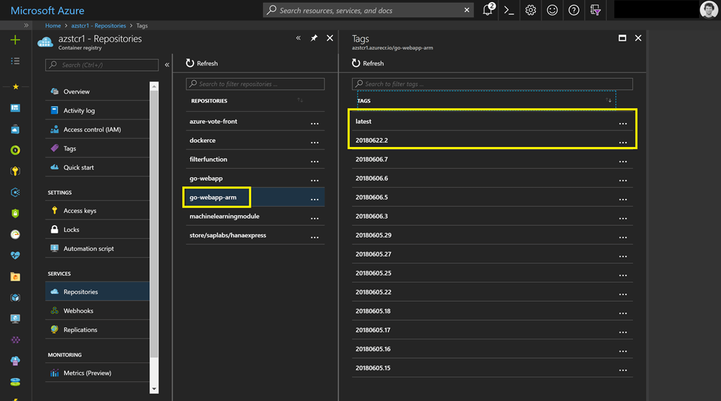
Task: Open the notifications bell icon
Action: (x=488, y=10)
